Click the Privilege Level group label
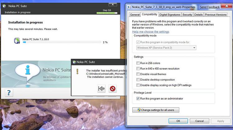 tap(143, 93)
